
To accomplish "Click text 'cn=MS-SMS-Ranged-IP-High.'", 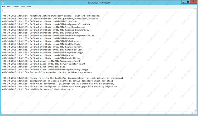I will 68,53.
